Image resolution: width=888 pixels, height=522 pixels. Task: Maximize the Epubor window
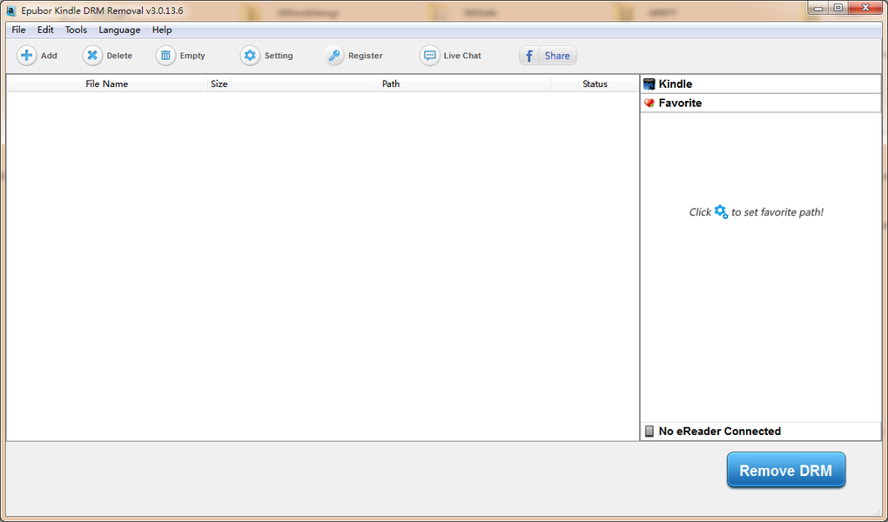click(x=838, y=8)
